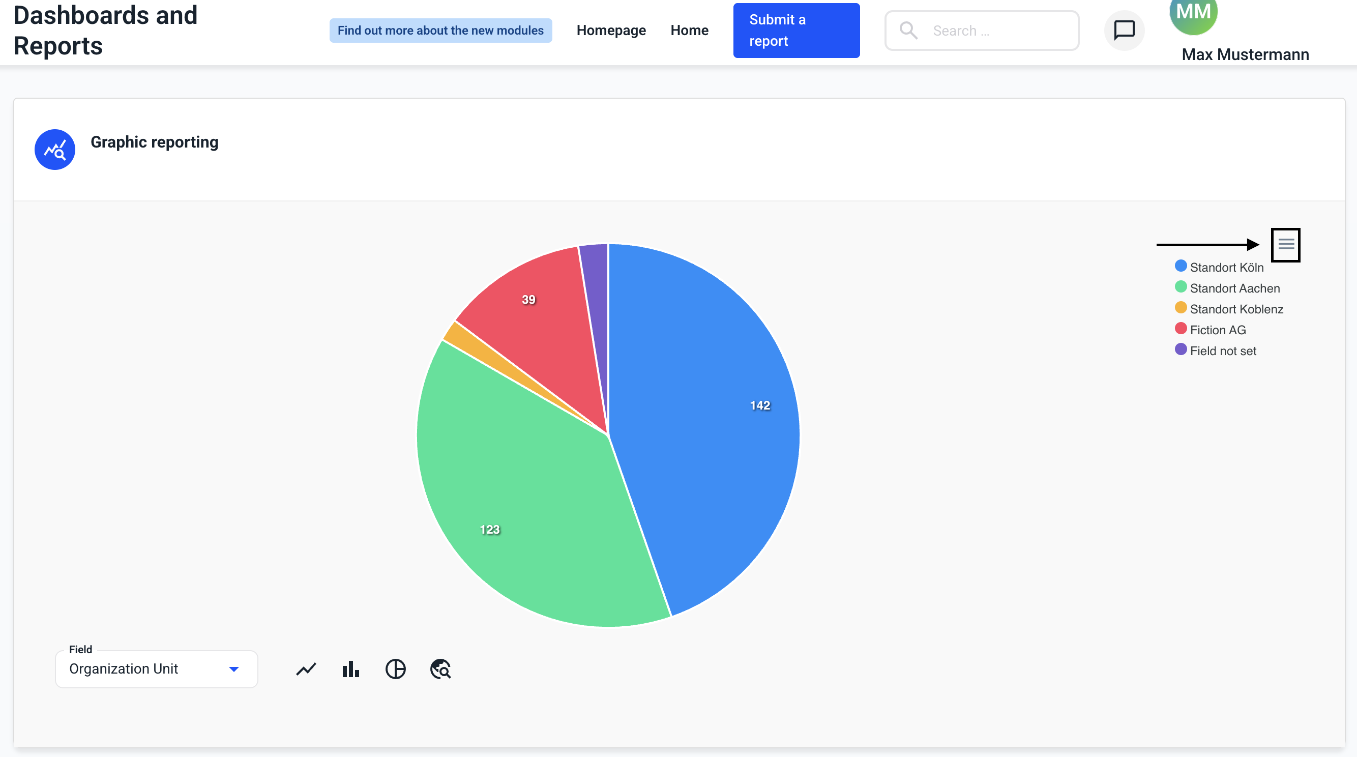The height and width of the screenshot is (757, 1357).
Task: Open the chart hamburger menu
Action: 1285,244
